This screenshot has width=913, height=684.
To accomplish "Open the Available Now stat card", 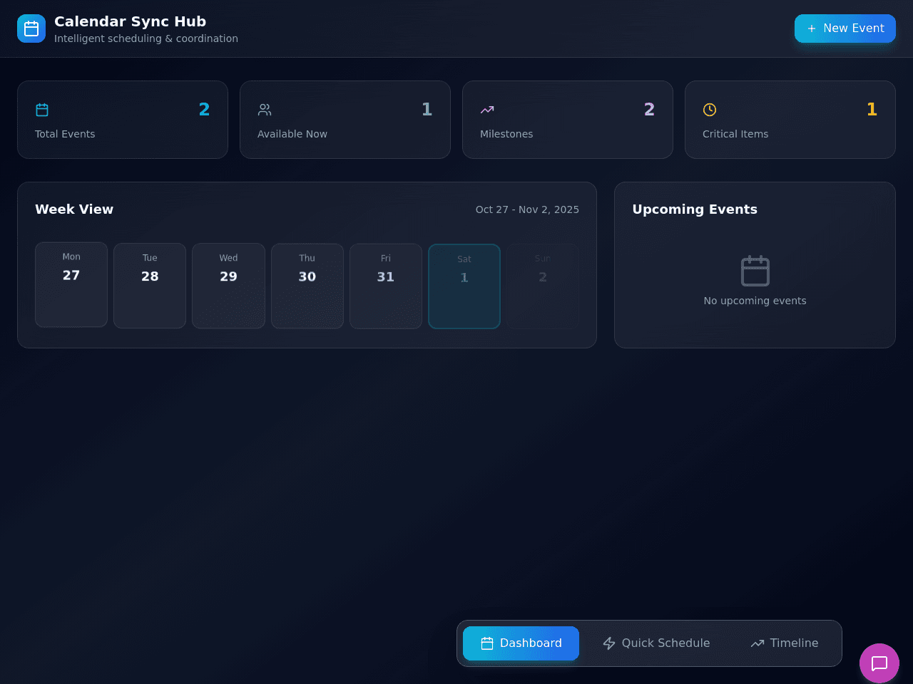I will click(x=345, y=120).
